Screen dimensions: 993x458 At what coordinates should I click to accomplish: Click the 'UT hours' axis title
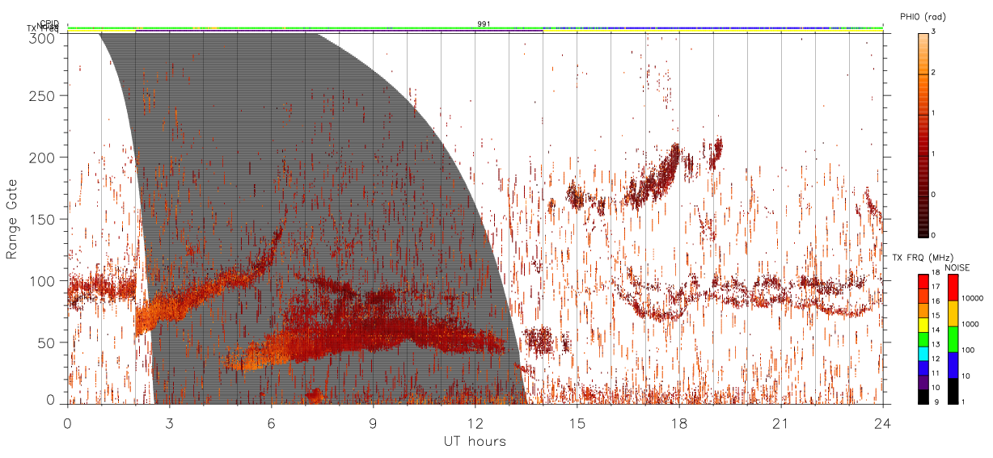(475, 441)
